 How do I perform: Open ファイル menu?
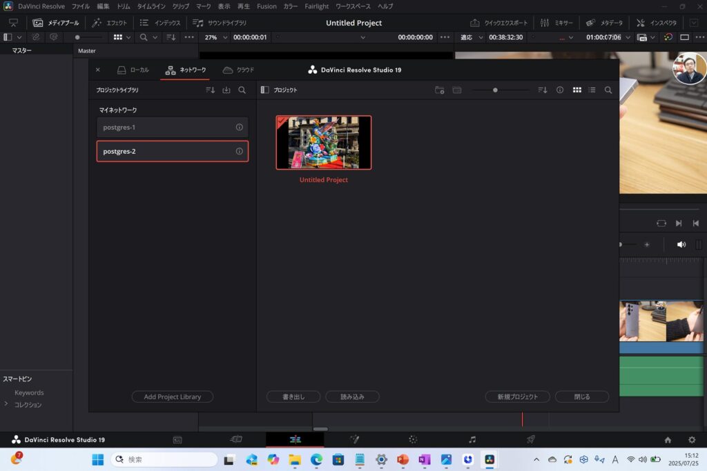[x=81, y=6]
